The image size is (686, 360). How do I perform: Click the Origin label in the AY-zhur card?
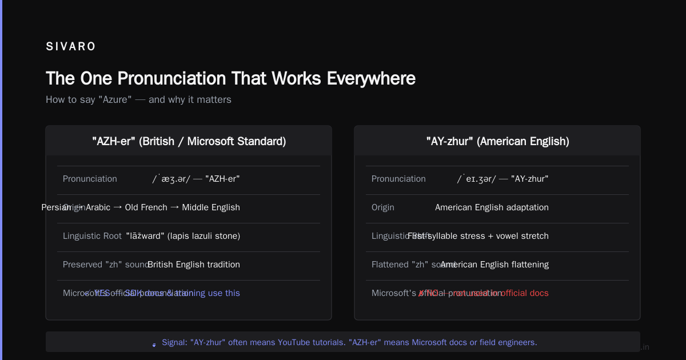pos(383,207)
